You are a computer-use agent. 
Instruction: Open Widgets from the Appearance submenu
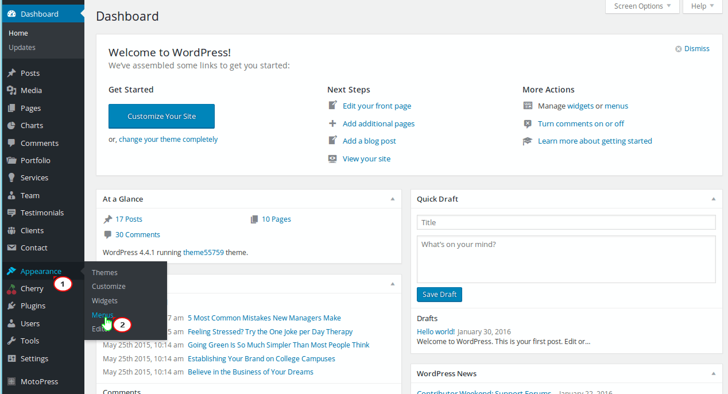click(104, 300)
